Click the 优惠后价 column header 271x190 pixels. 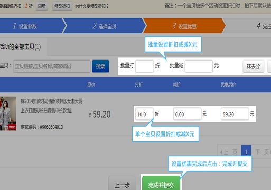click(228, 85)
